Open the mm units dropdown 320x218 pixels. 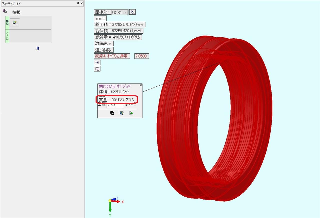100,18
